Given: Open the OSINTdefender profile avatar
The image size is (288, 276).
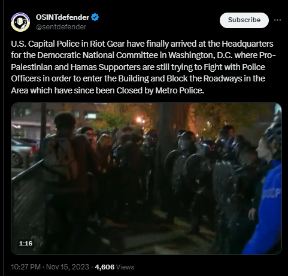Looking at the screenshot, I should [x=20, y=22].
